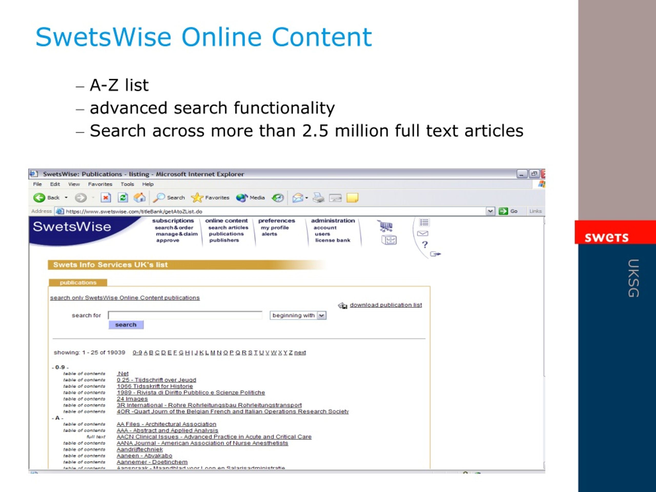Open the History icon in the toolbar
This screenshot has width=656, height=492.
tap(278, 198)
